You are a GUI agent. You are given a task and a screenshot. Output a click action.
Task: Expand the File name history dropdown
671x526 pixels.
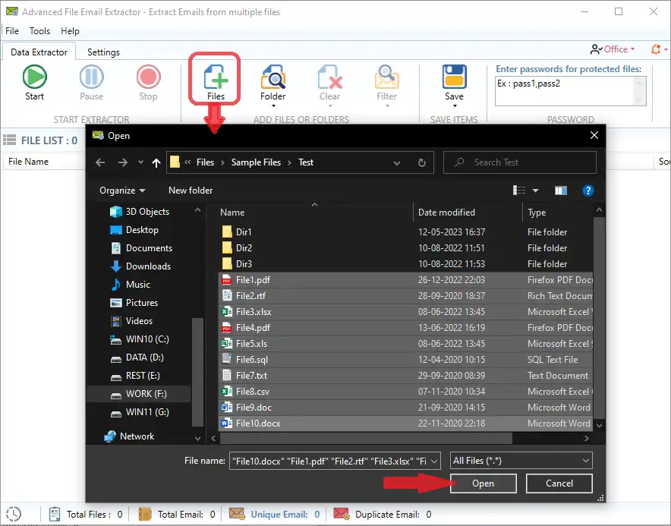434,461
